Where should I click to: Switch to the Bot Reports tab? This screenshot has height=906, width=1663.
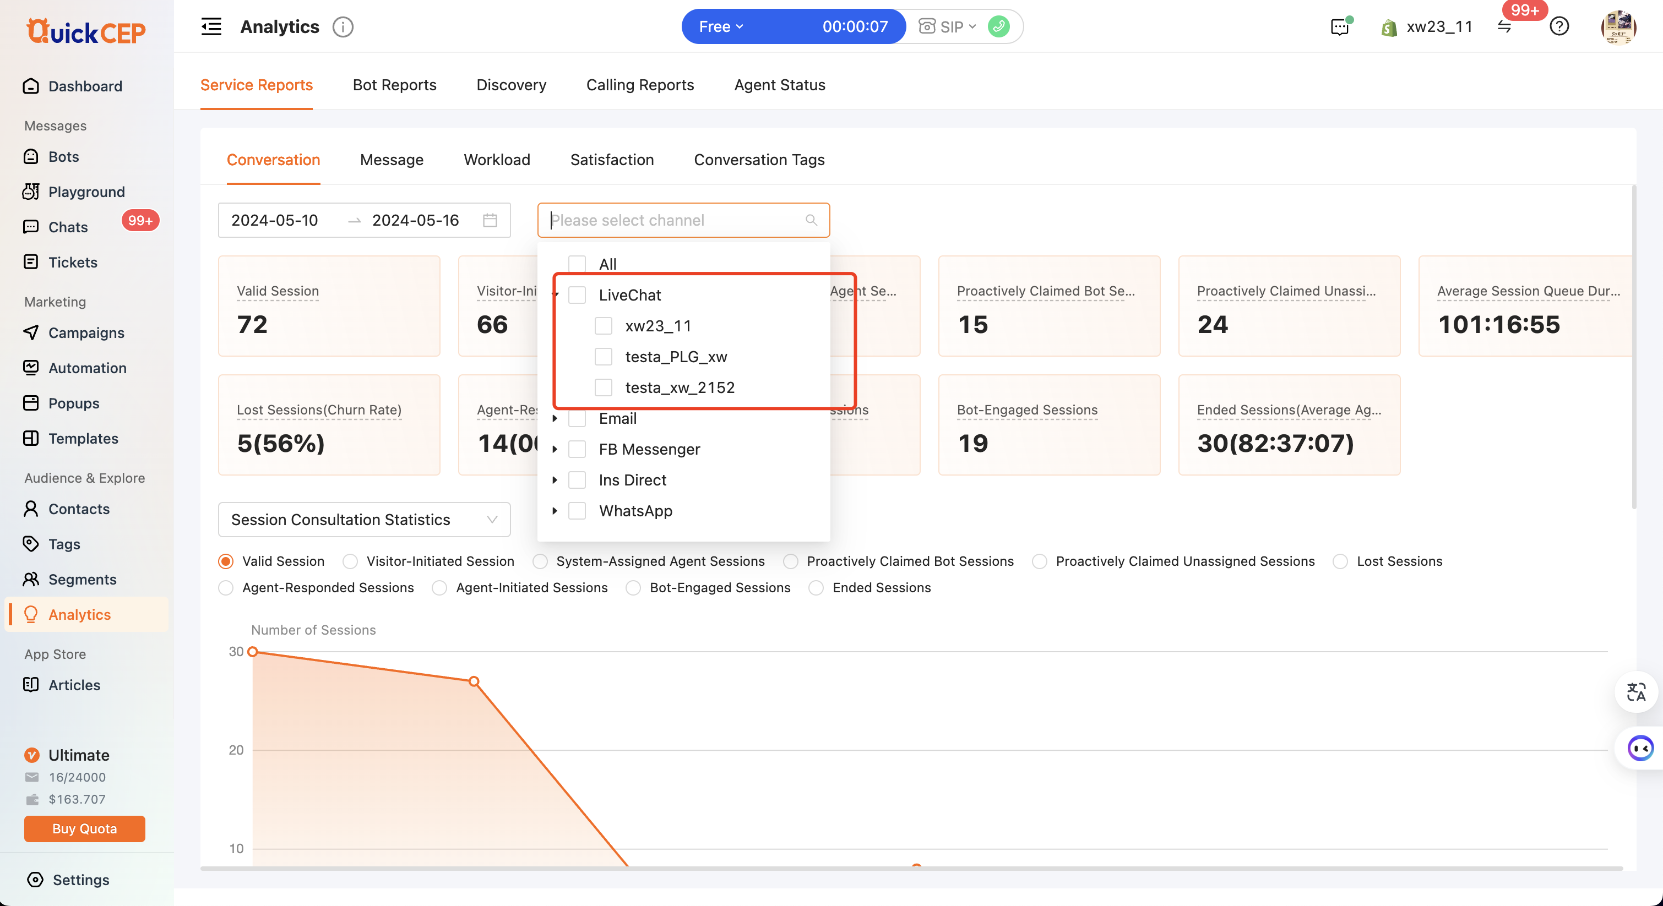coord(394,85)
